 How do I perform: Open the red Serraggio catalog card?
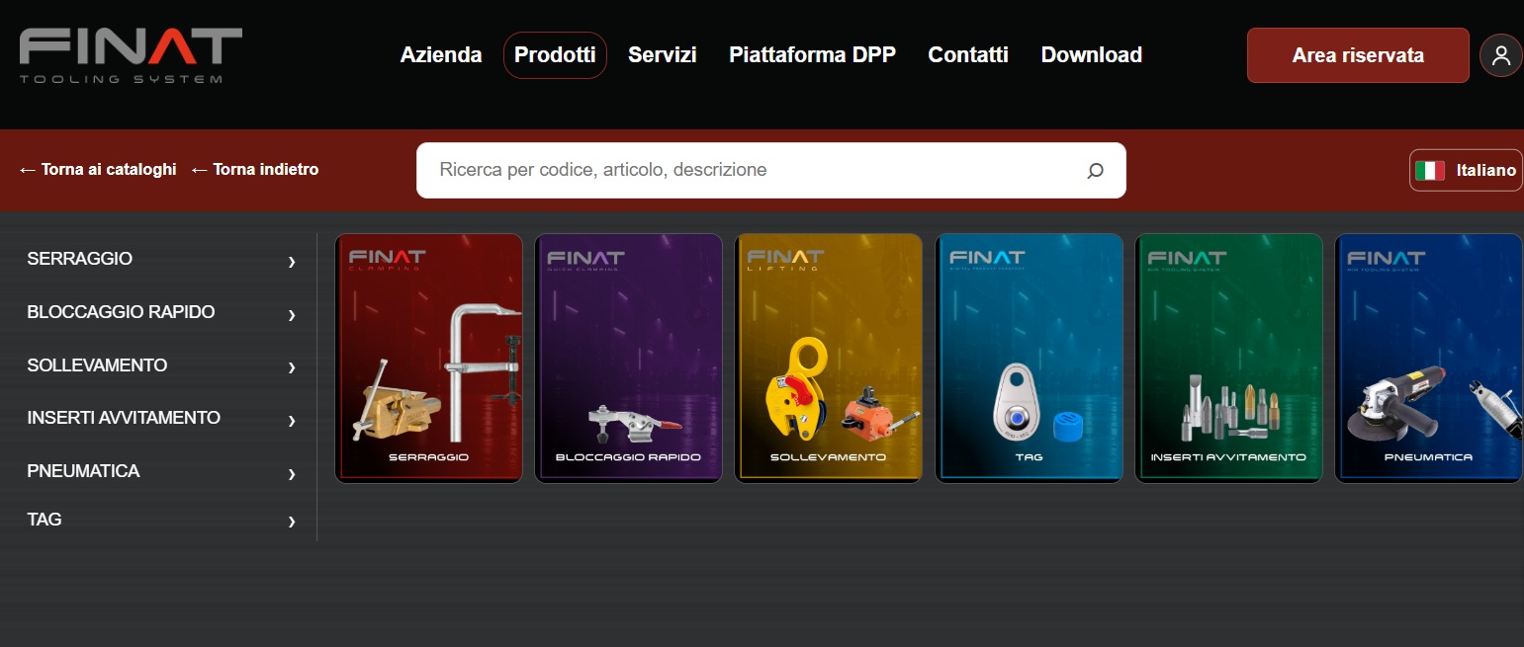click(428, 359)
